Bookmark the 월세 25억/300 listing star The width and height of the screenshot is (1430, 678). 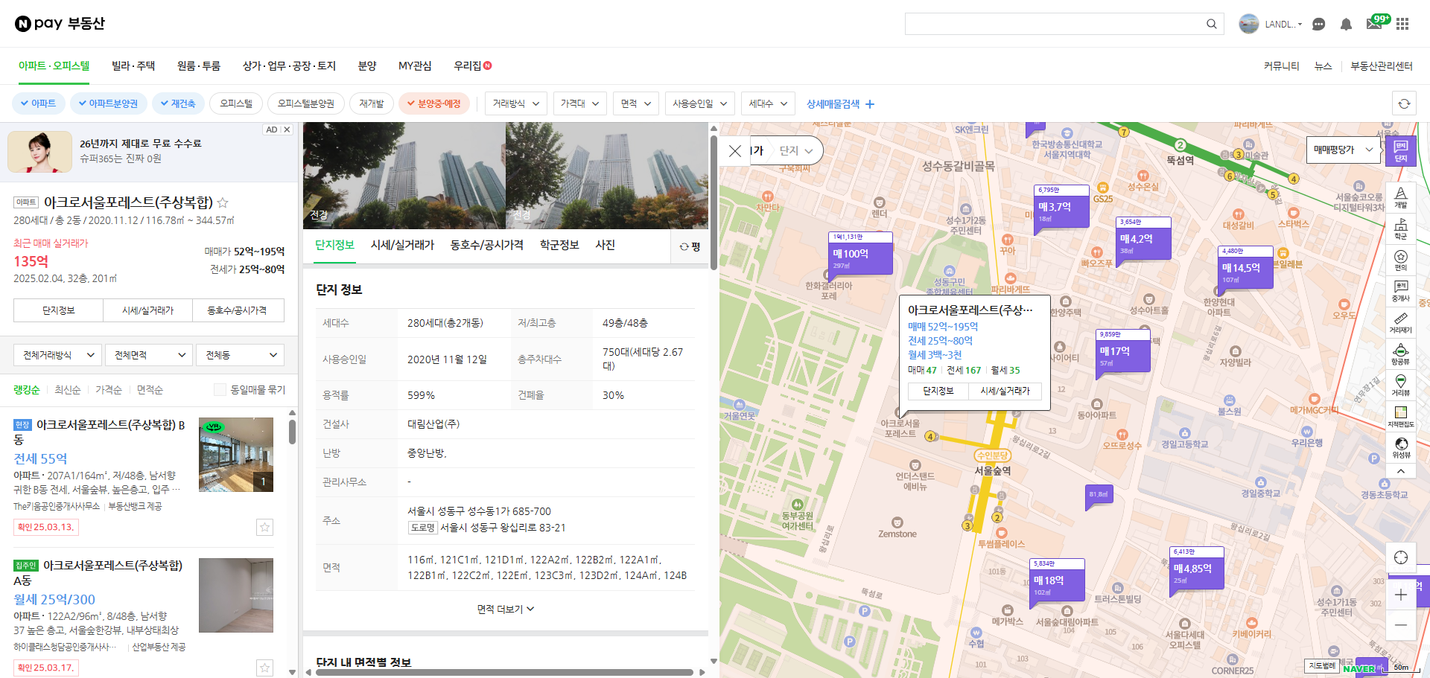click(x=264, y=668)
